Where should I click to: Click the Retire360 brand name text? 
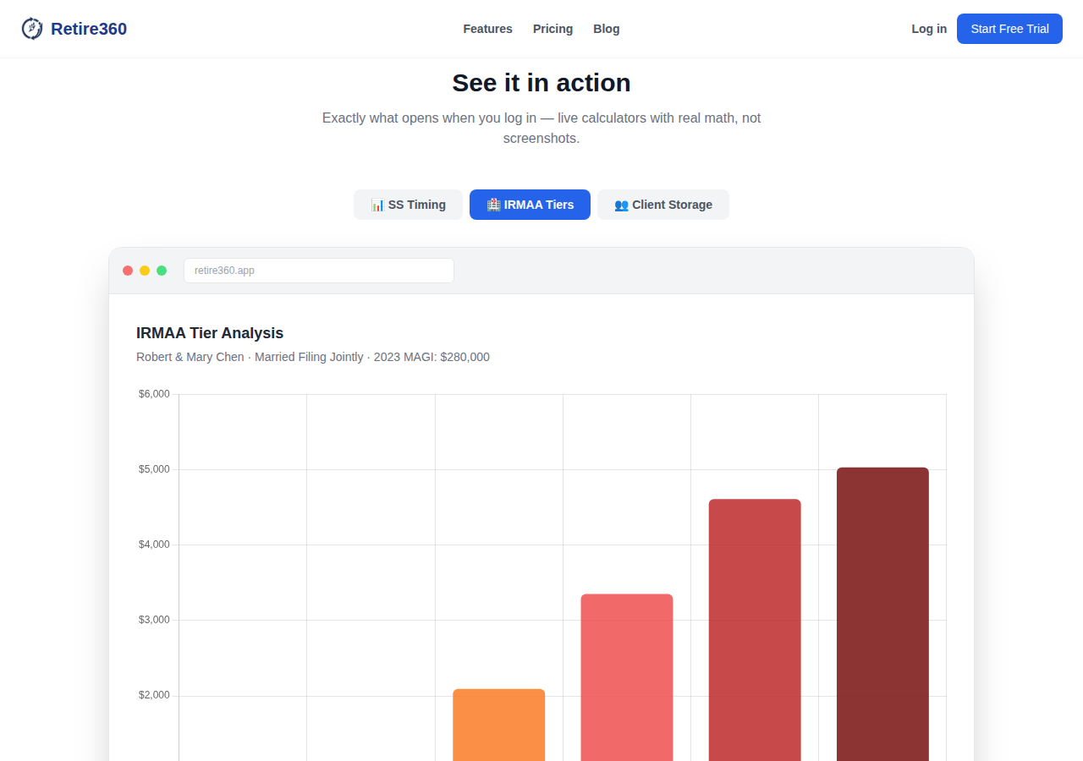(x=89, y=29)
